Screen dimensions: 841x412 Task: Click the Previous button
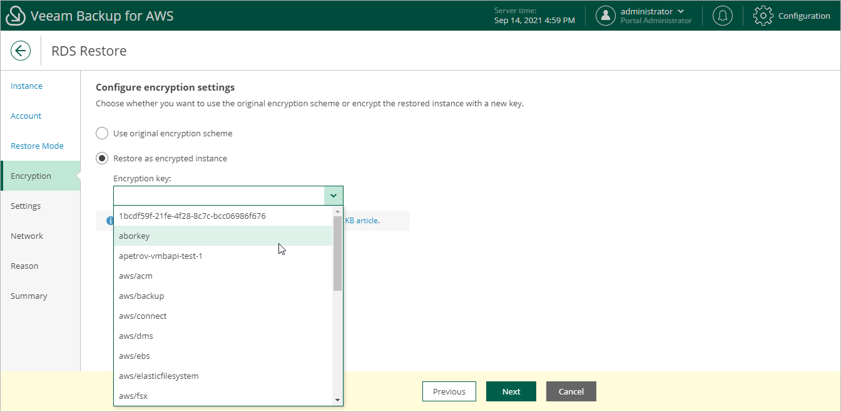[x=449, y=391]
